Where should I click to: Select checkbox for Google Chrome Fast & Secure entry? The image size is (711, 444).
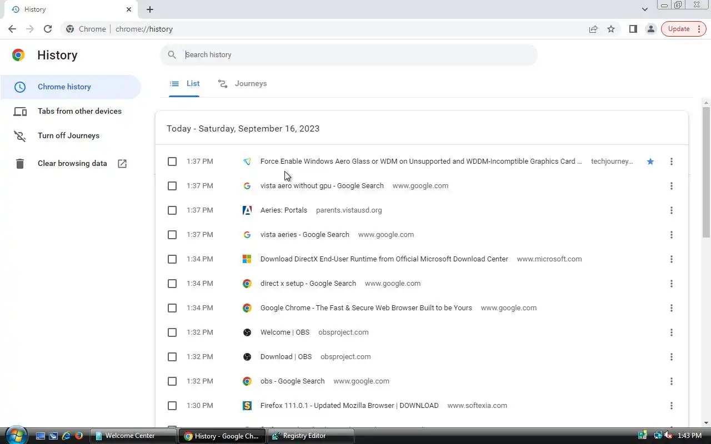pyautogui.click(x=172, y=308)
